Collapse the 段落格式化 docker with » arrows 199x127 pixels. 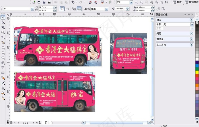point(185,14)
